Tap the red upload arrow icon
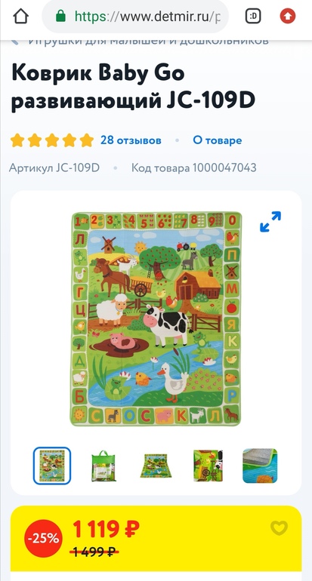 (288, 17)
